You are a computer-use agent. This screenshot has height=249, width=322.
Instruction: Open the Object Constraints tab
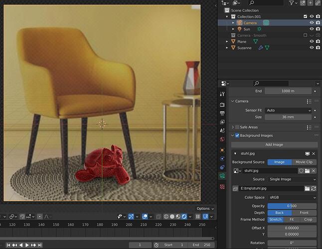(222, 167)
